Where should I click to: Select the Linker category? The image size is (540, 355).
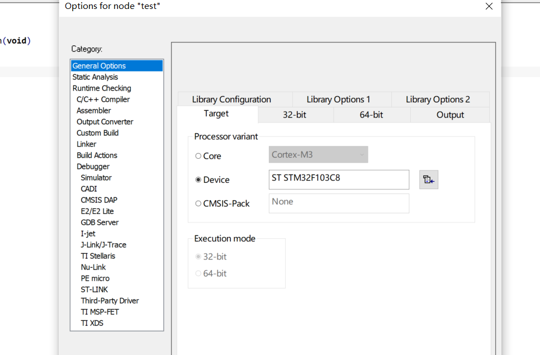(87, 144)
